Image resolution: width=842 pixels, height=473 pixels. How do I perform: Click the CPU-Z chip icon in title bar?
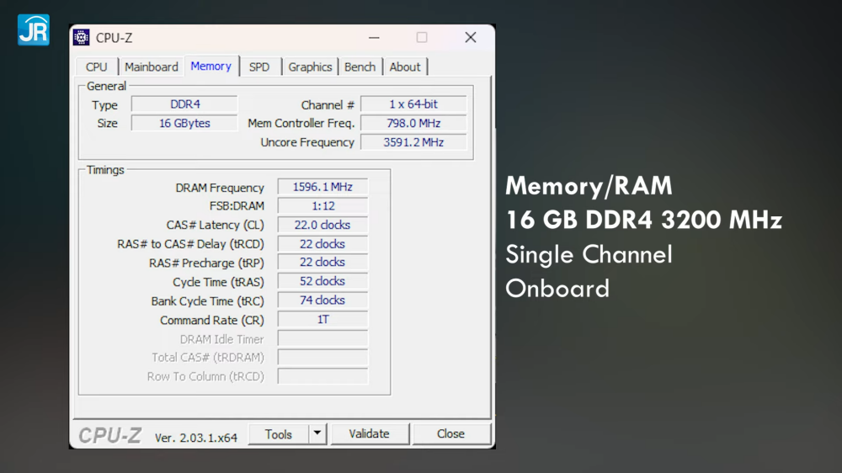pyautogui.click(x=81, y=38)
